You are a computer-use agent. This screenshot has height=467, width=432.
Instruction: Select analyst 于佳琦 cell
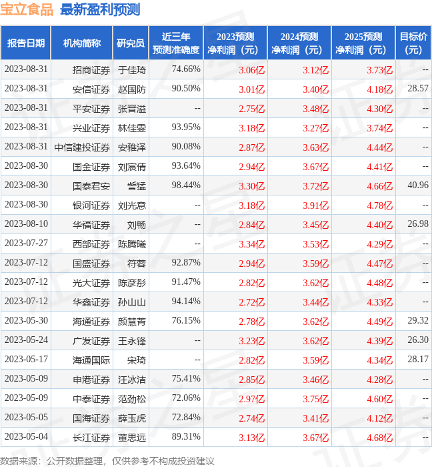tap(132, 70)
